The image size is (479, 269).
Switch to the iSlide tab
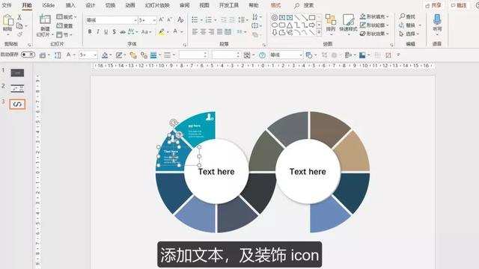[48, 5]
